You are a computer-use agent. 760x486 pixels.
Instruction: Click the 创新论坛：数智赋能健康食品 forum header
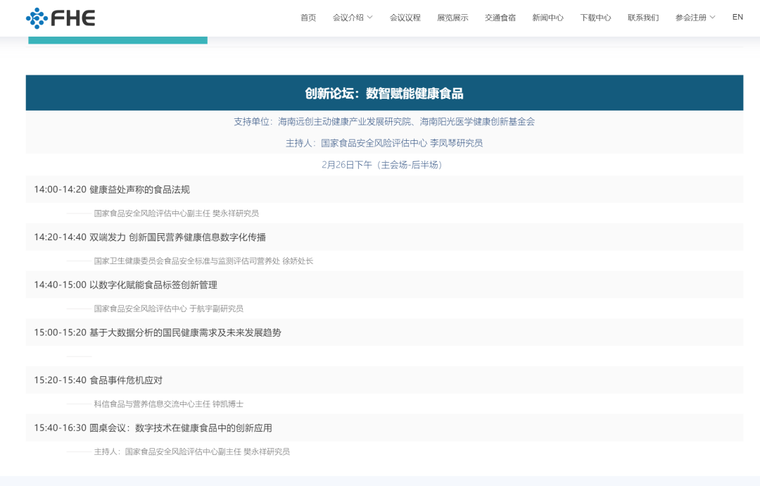384,94
